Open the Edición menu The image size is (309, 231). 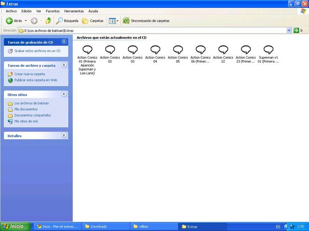tap(27, 11)
